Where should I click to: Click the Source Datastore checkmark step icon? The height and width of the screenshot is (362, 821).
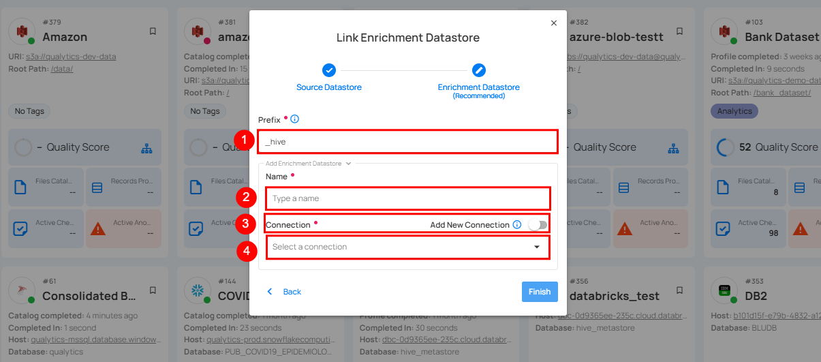click(x=329, y=70)
